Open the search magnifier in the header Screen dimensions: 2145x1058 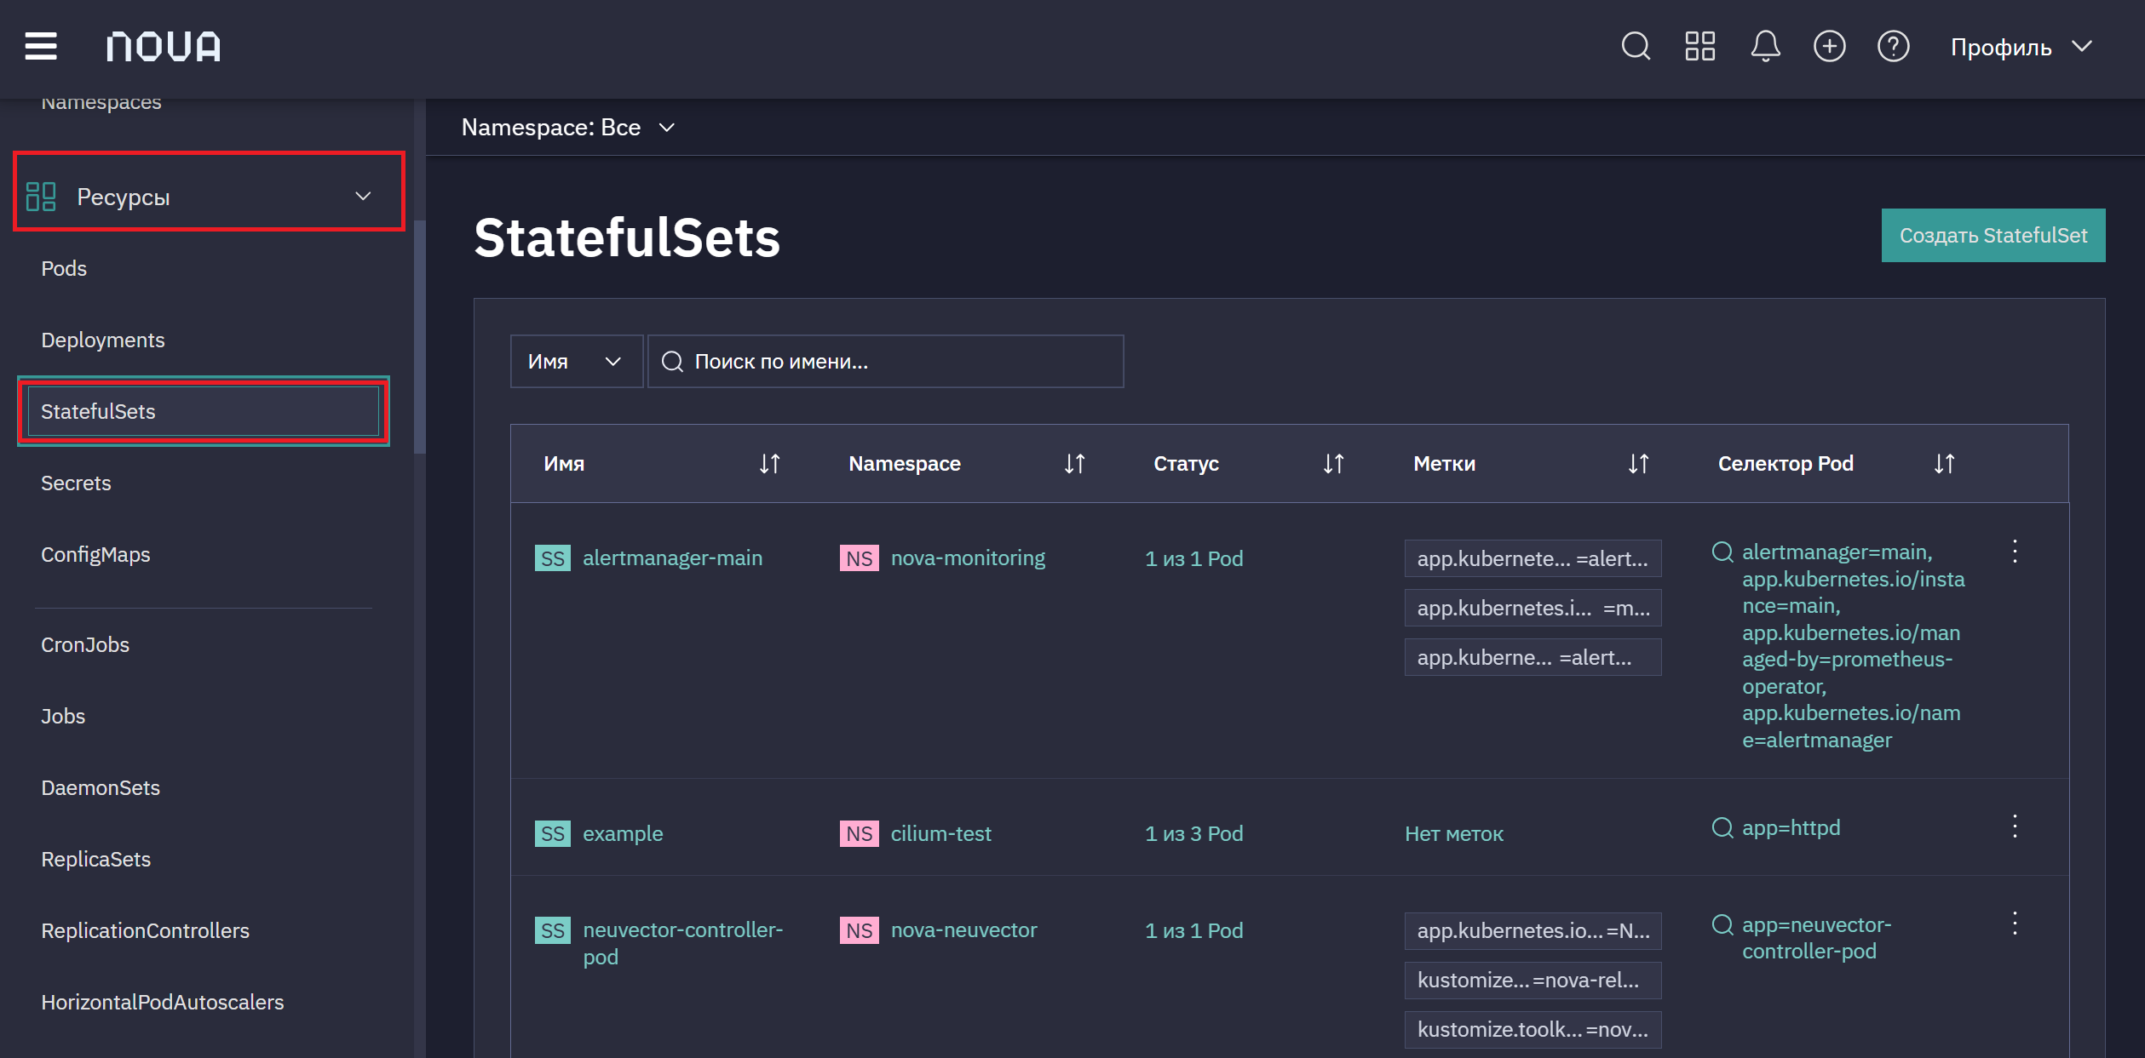click(x=1635, y=46)
